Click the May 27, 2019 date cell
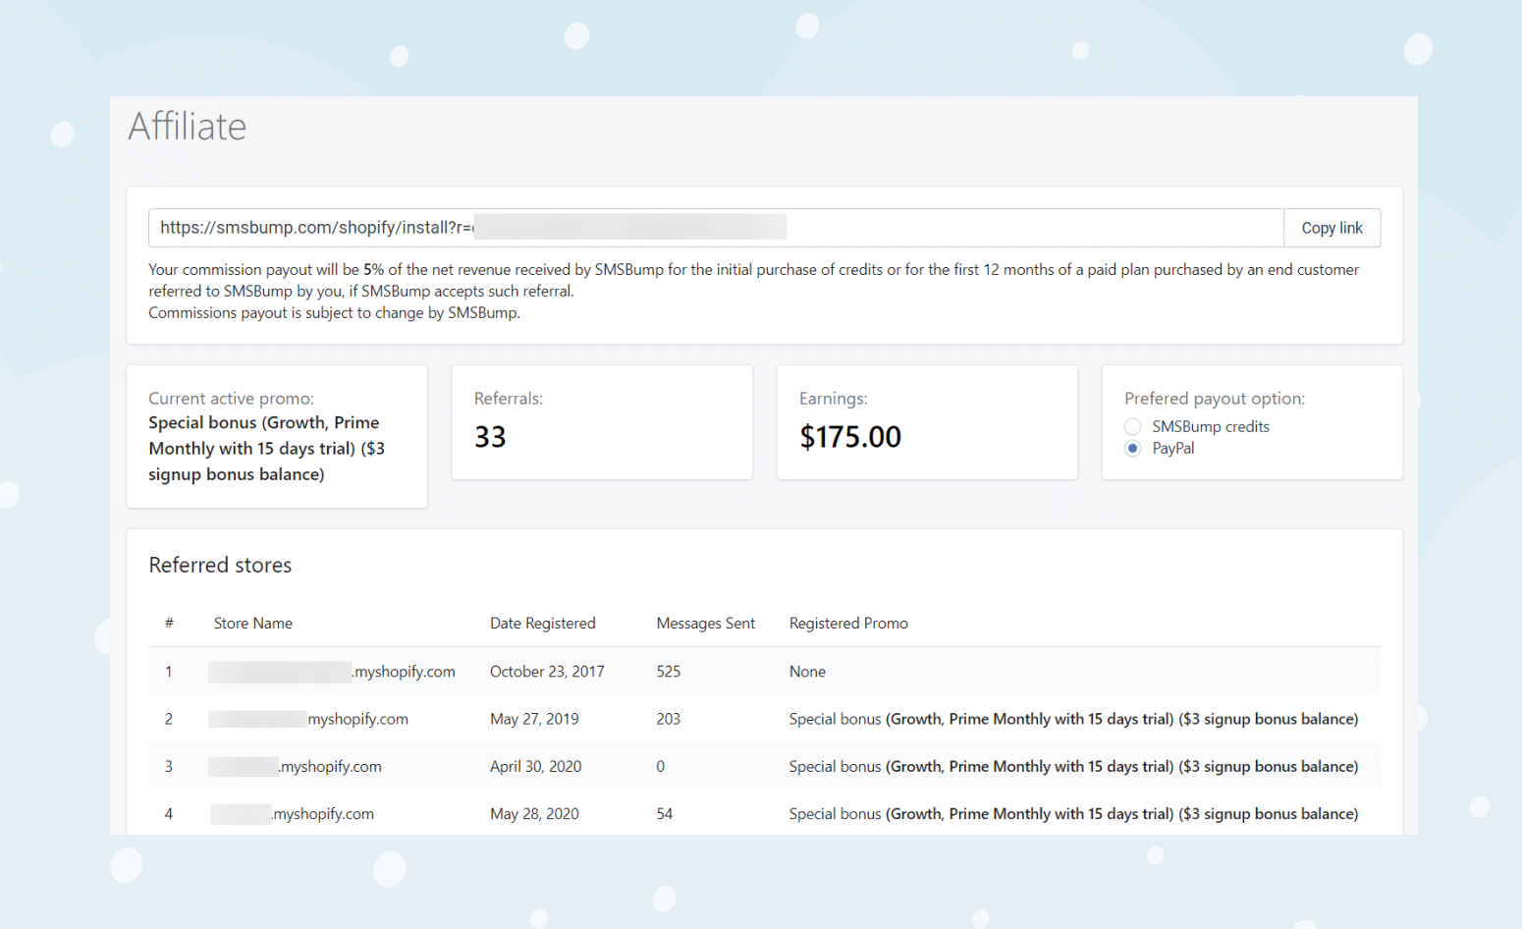 coord(534,719)
